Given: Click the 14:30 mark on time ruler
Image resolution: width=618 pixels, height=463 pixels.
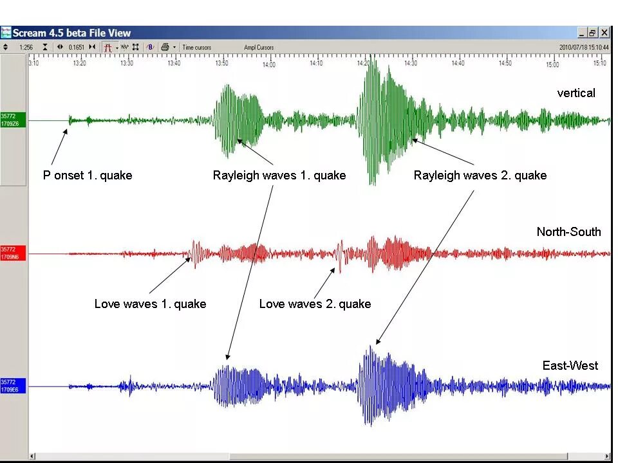Looking at the screenshot, I should [x=410, y=63].
